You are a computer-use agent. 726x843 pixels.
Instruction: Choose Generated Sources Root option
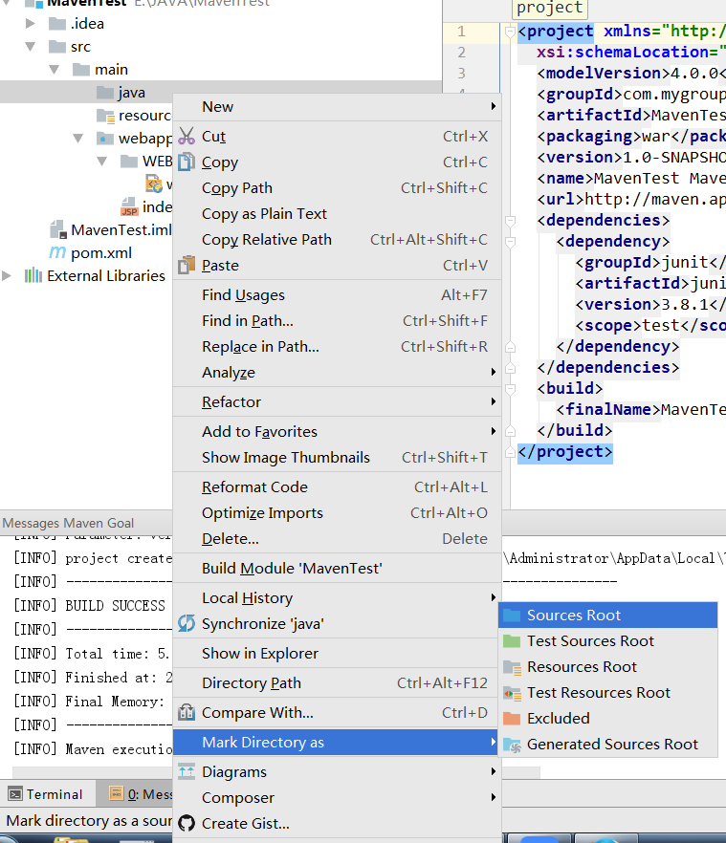click(608, 744)
